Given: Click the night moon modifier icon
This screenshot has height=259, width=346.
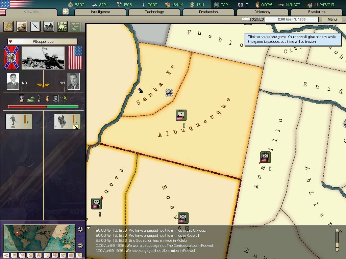Looking at the screenshot, I should pyautogui.click(x=64, y=98).
